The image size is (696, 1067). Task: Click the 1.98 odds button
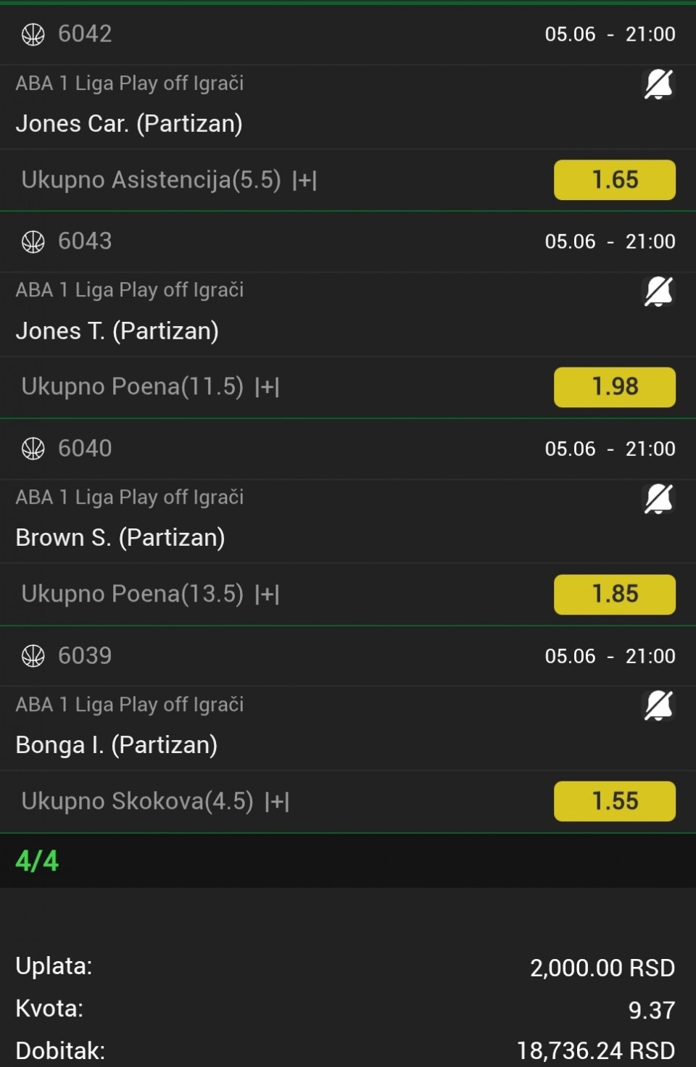point(615,387)
